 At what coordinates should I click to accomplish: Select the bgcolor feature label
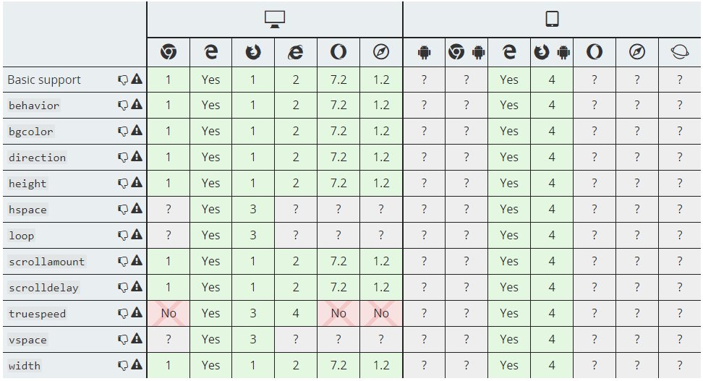point(31,132)
